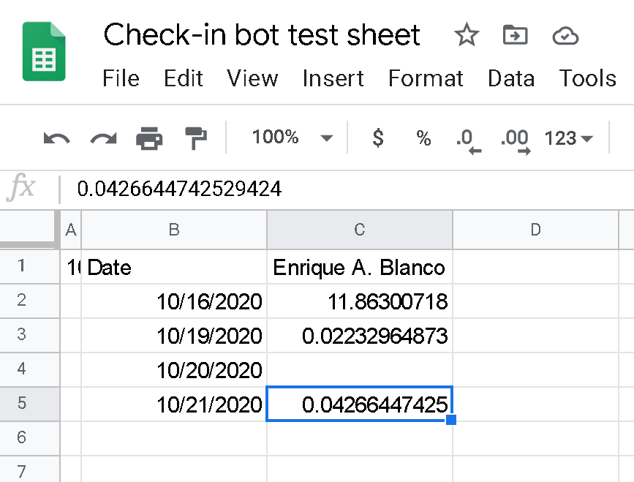Select column C header
The width and height of the screenshot is (634, 482).
pos(360,230)
